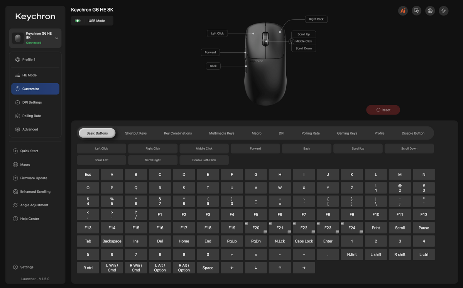
Task: Switch to the Shortcut Keys tab
Action: [x=136, y=133]
